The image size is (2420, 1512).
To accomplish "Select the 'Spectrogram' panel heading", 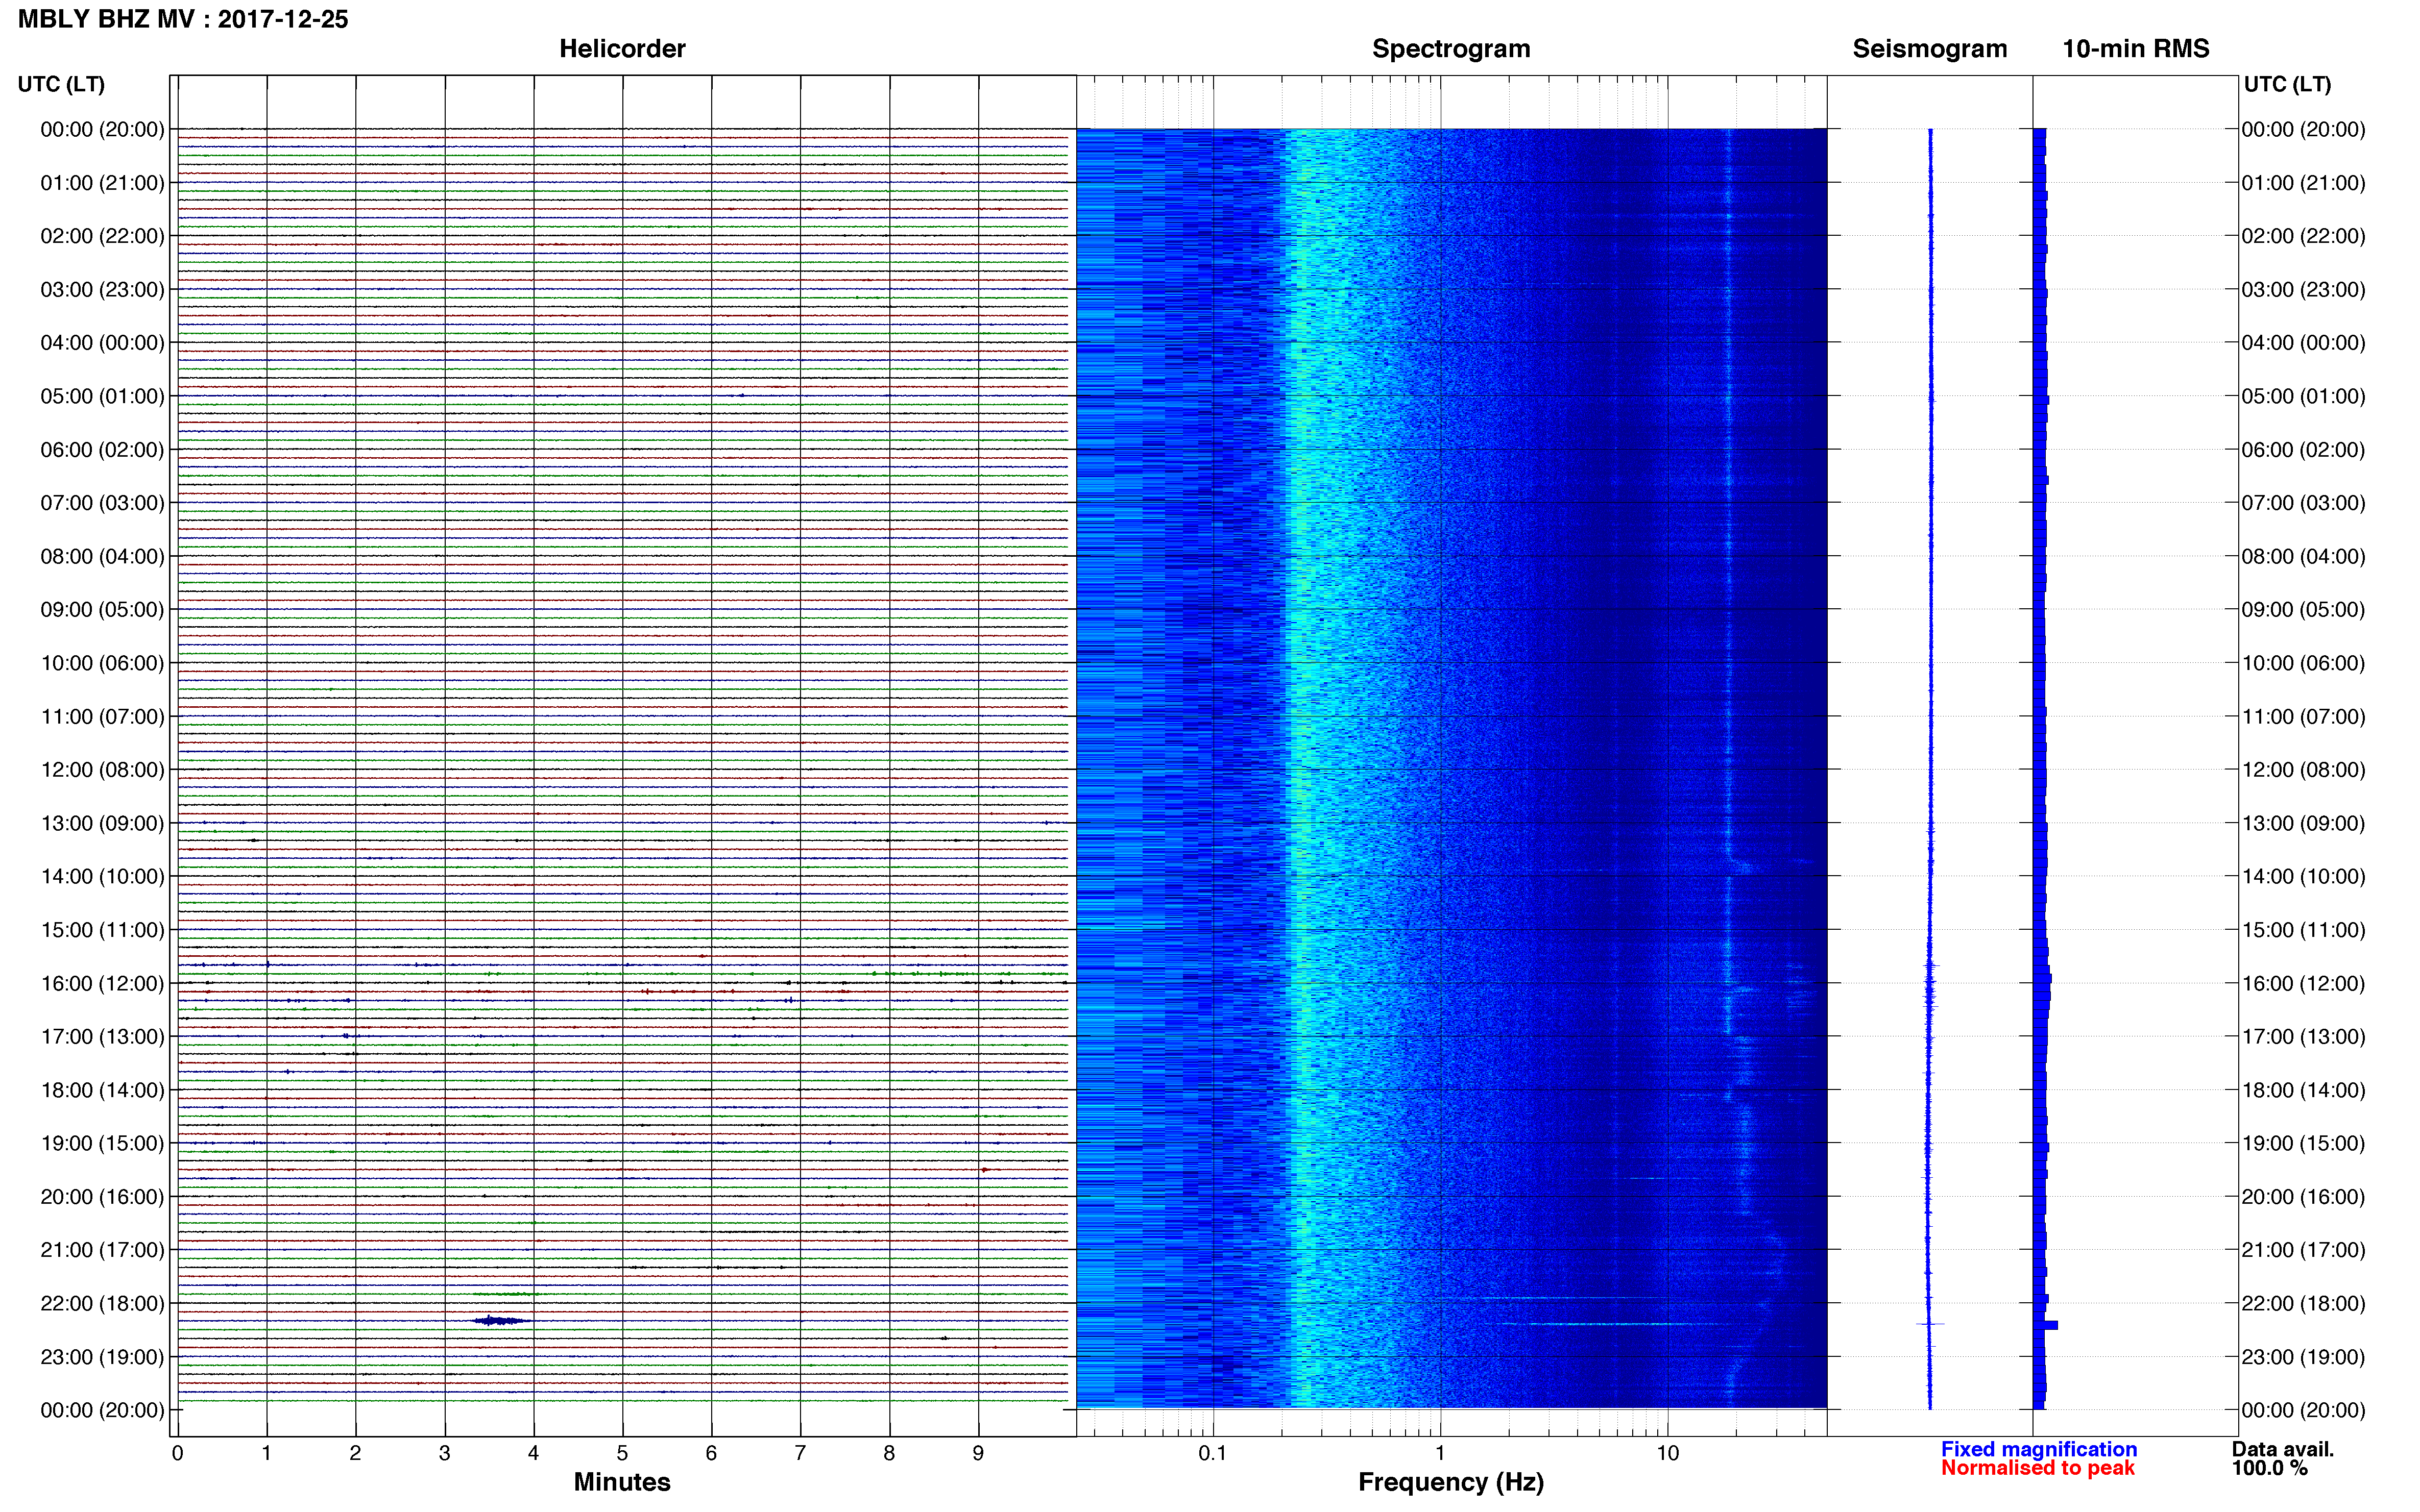I will pyautogui.click(x=1450, y=49).
